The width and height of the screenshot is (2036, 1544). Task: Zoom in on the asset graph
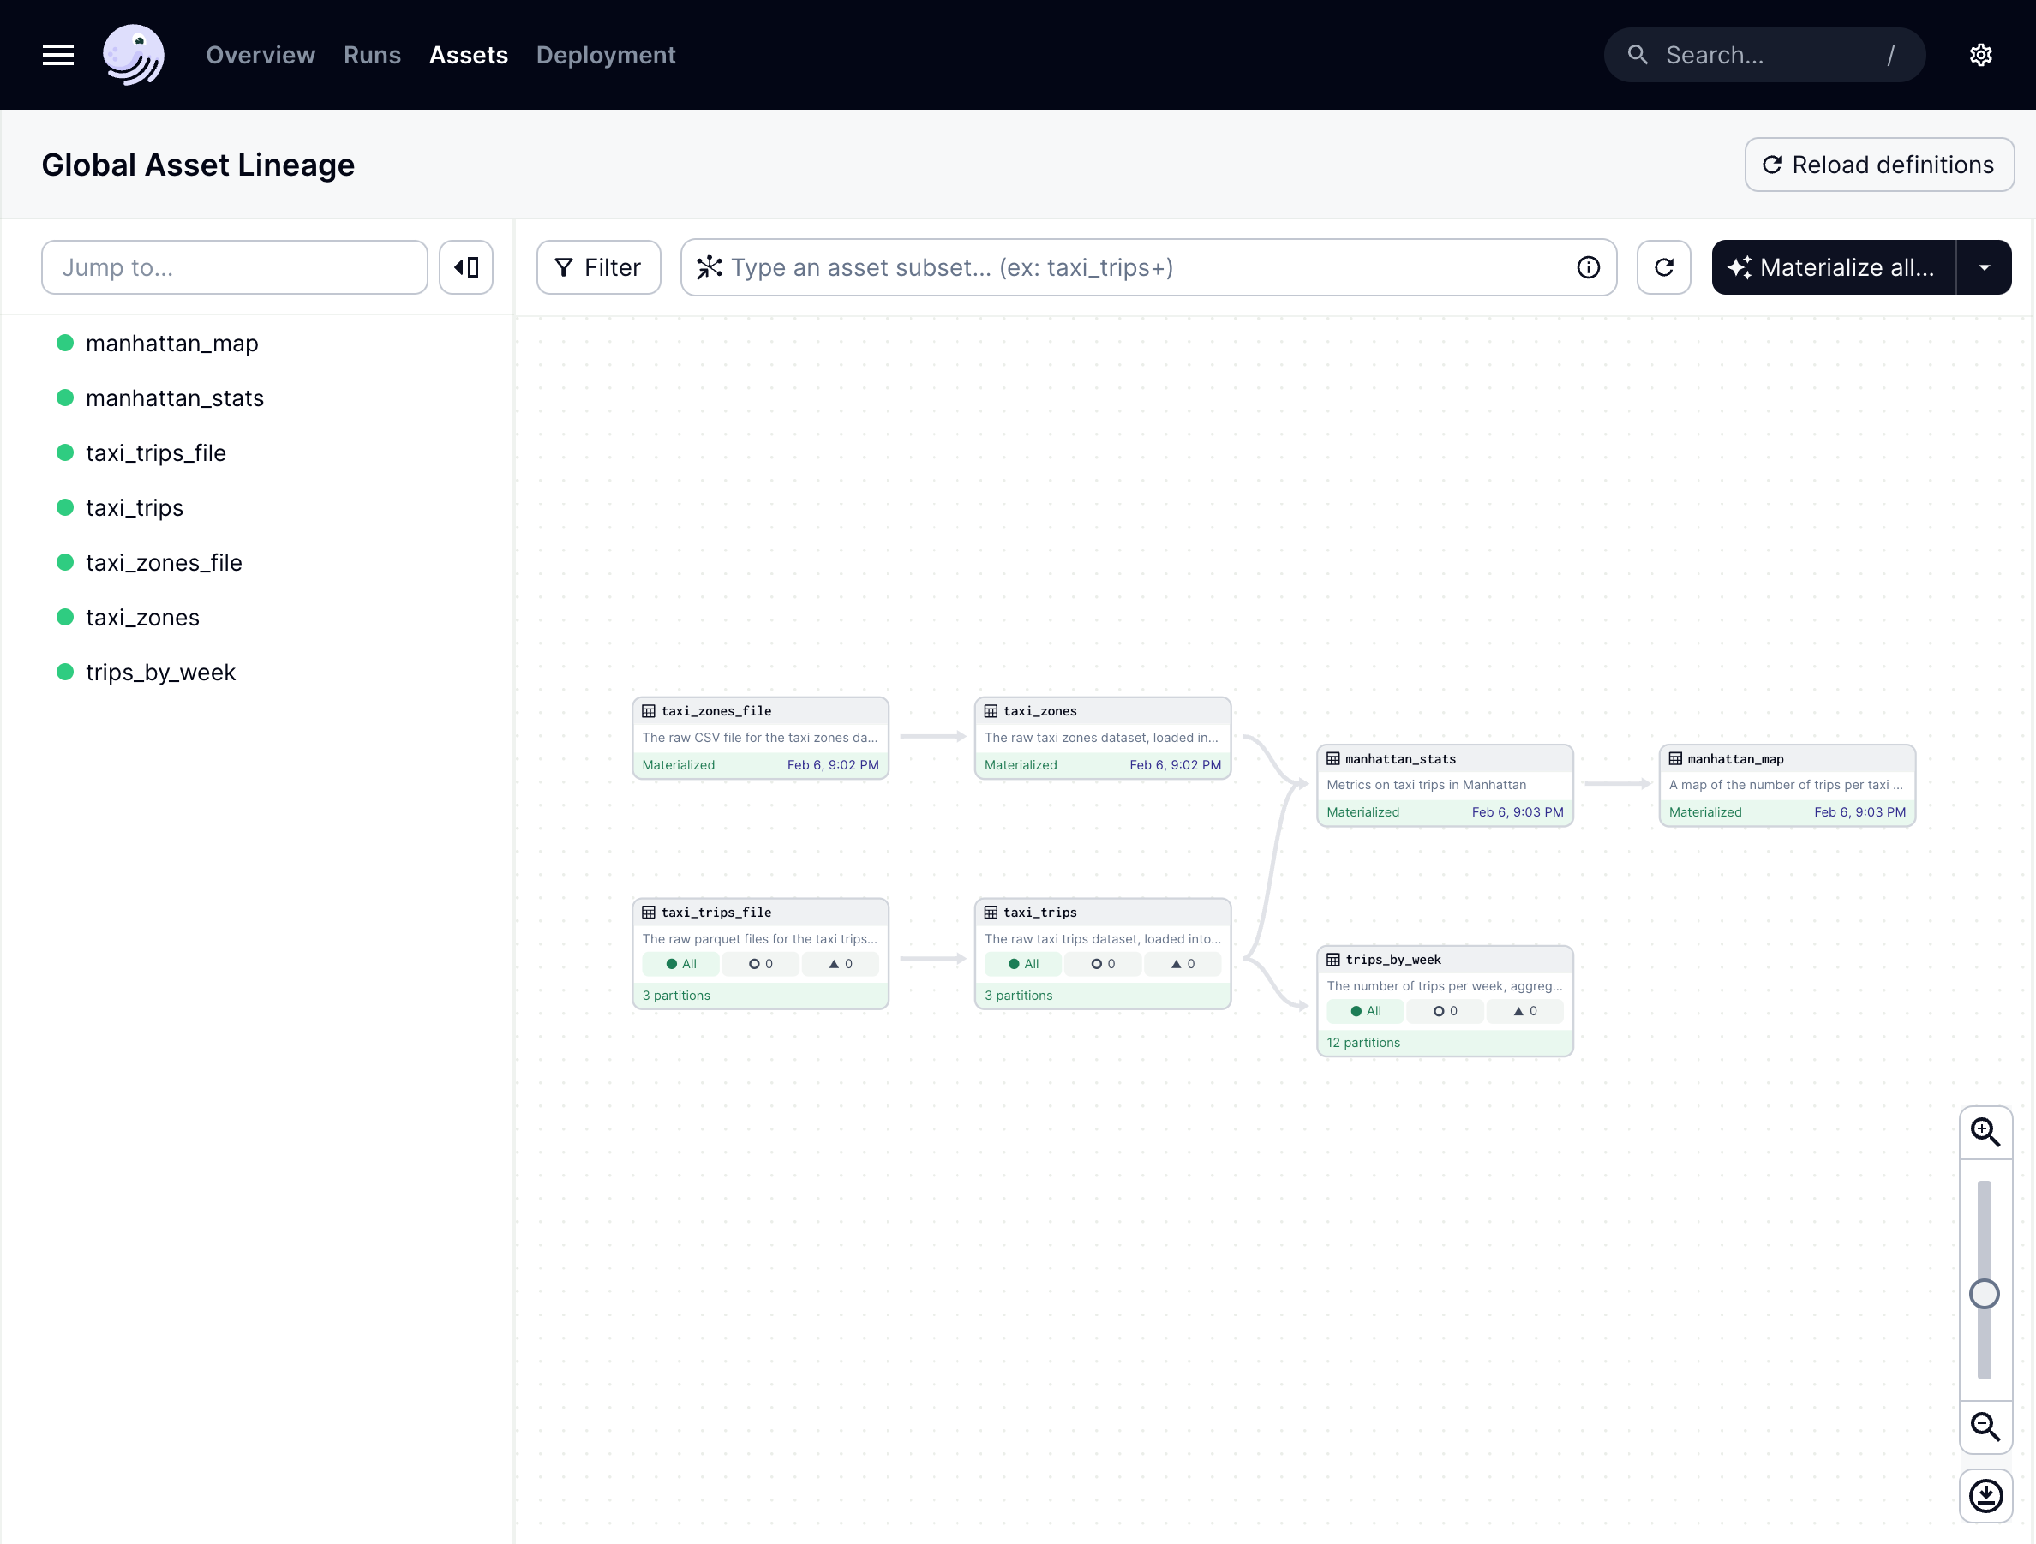1985,1133
